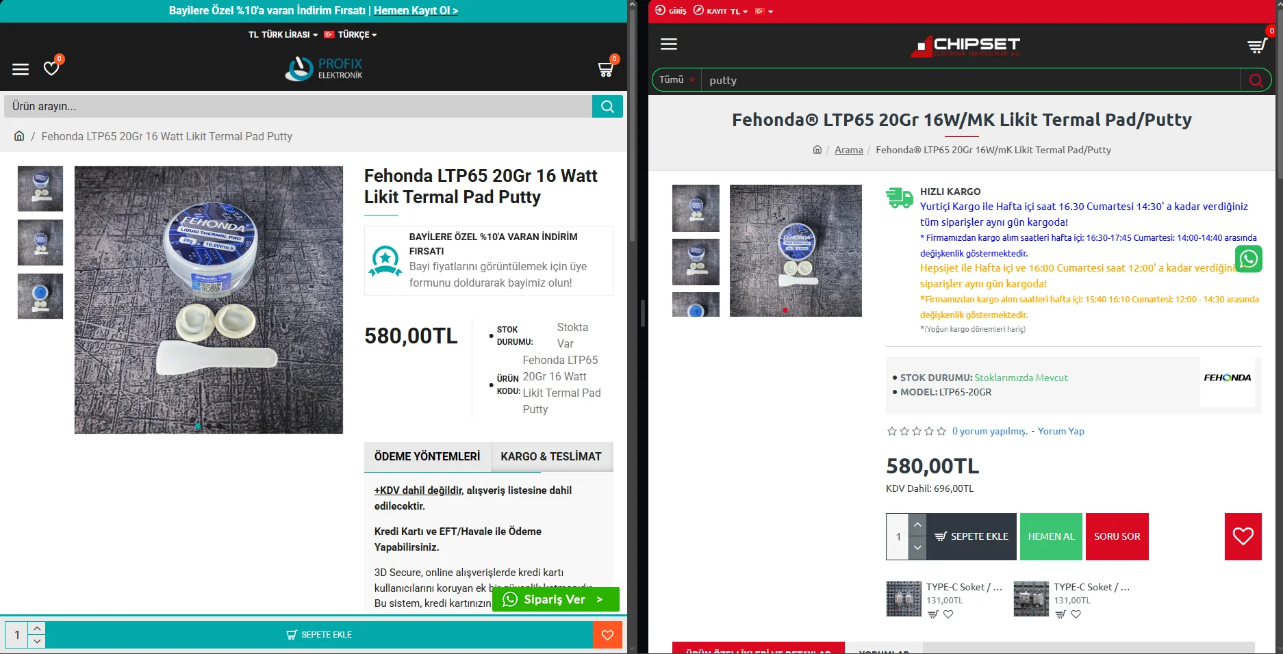This screenshot has height=654, width=1283.
Task: Click the Chipset breadcrumb home icon
Action: (817, 150)
